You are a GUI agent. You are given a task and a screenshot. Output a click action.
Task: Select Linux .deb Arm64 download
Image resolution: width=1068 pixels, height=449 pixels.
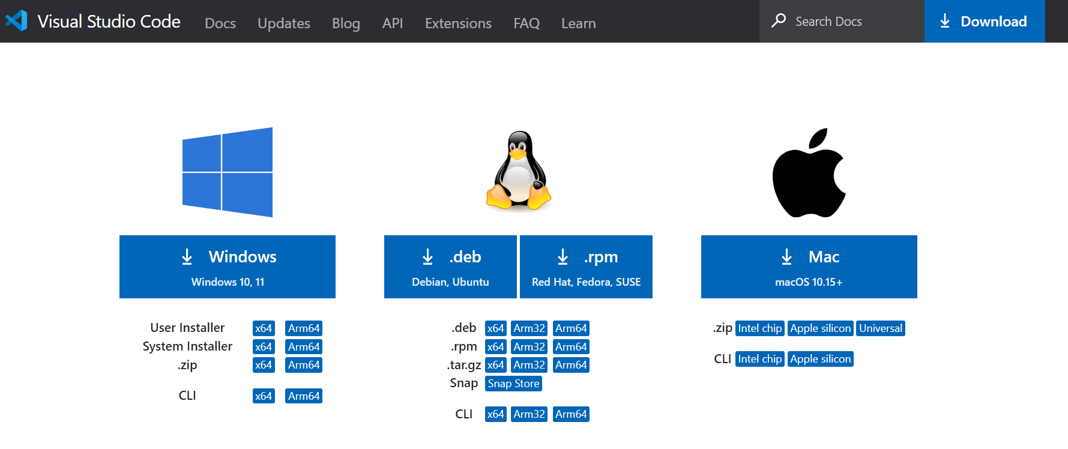point(571,328)
